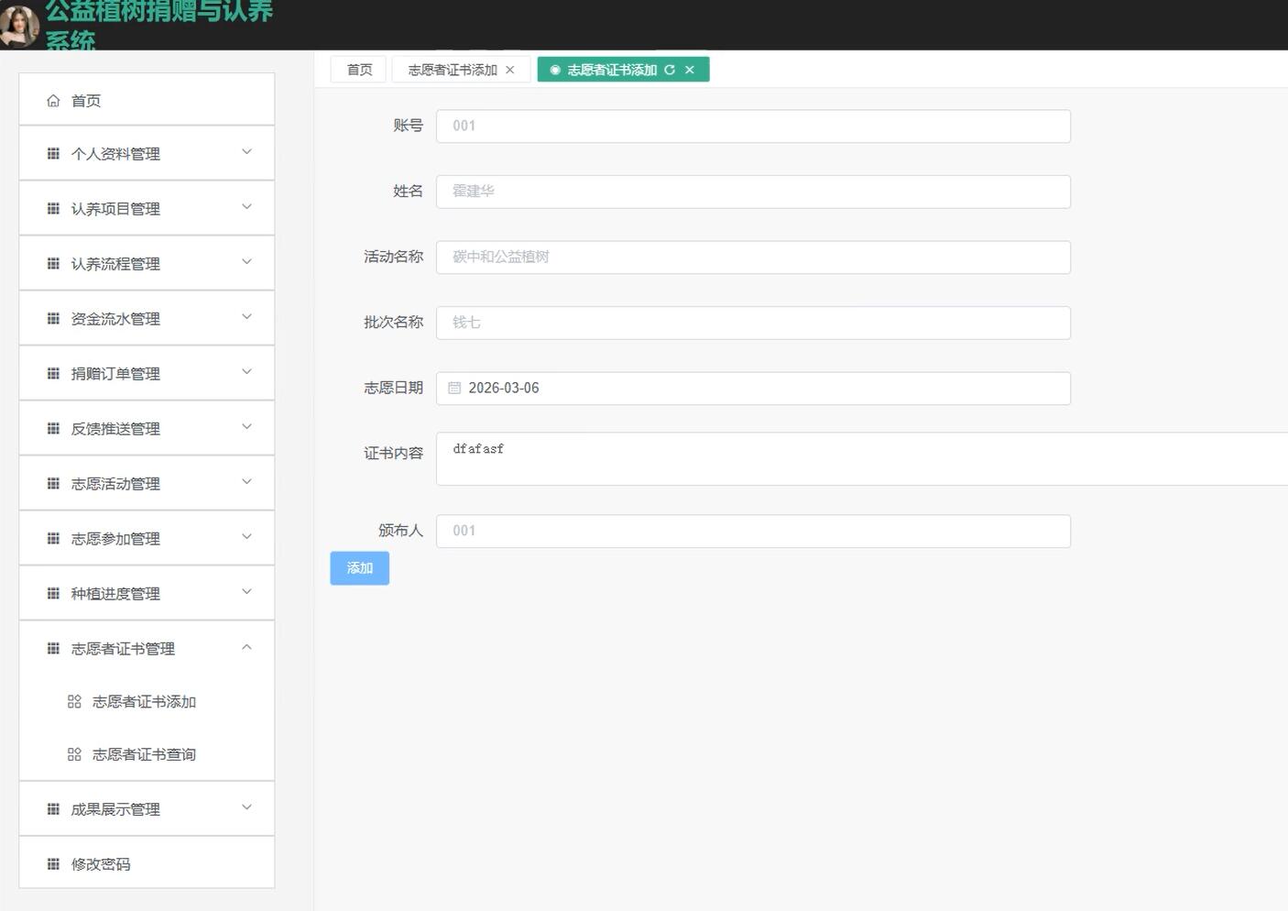Click the grid icon next to 种植进度管理
Image resolution: width=1288 pixels, height=911 pixels.
[x=53, y=594]
